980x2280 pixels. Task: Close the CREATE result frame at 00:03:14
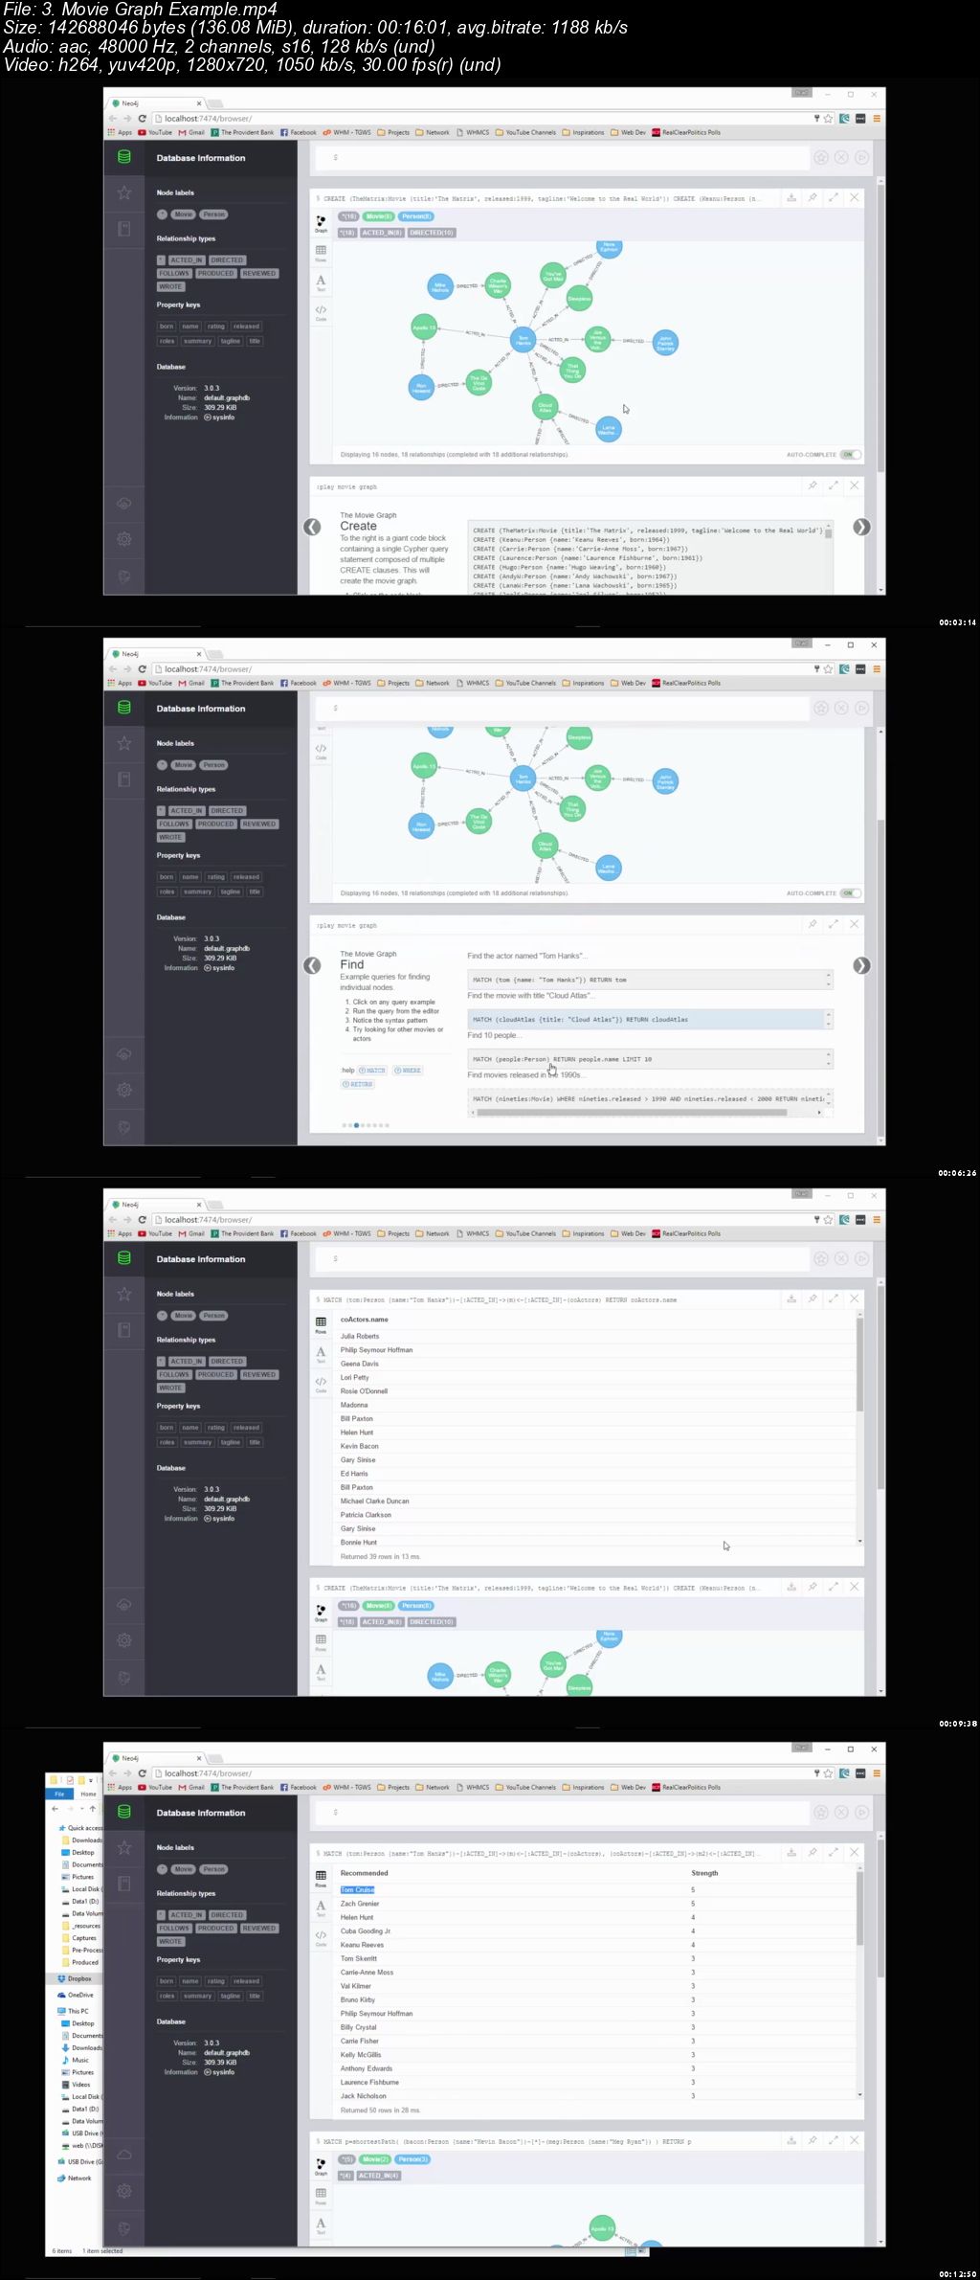click(855, 197)
